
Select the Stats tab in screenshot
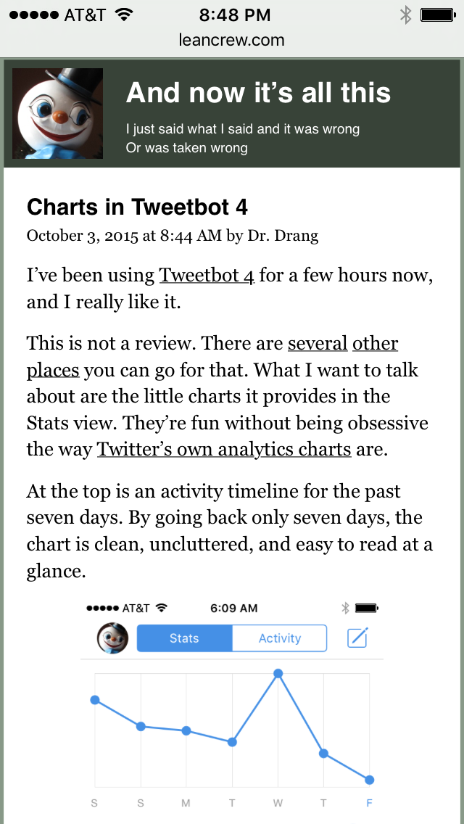[184, 638]
